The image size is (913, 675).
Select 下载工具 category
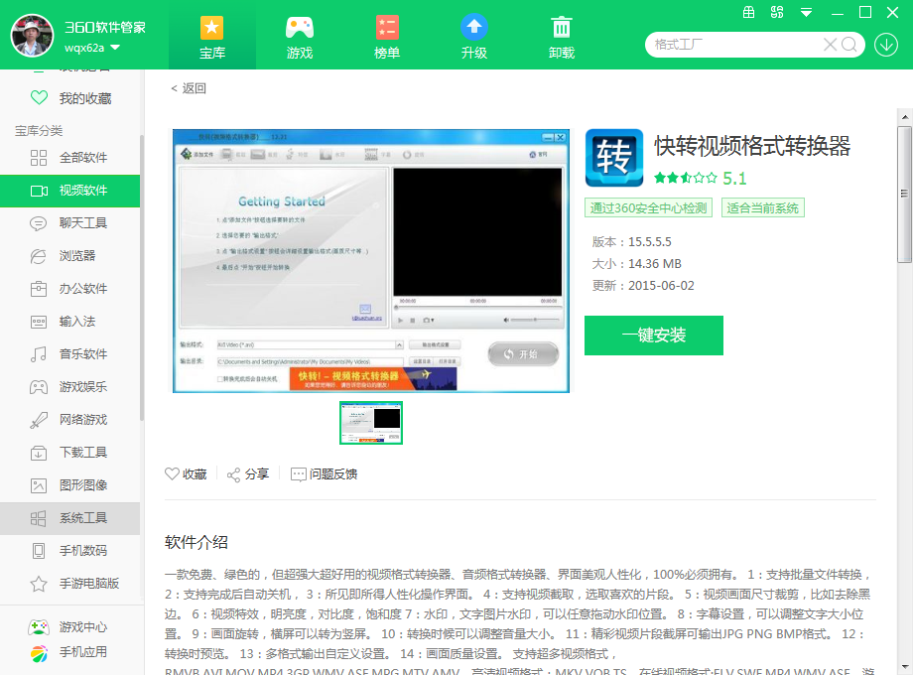click(x=69, y=453)
